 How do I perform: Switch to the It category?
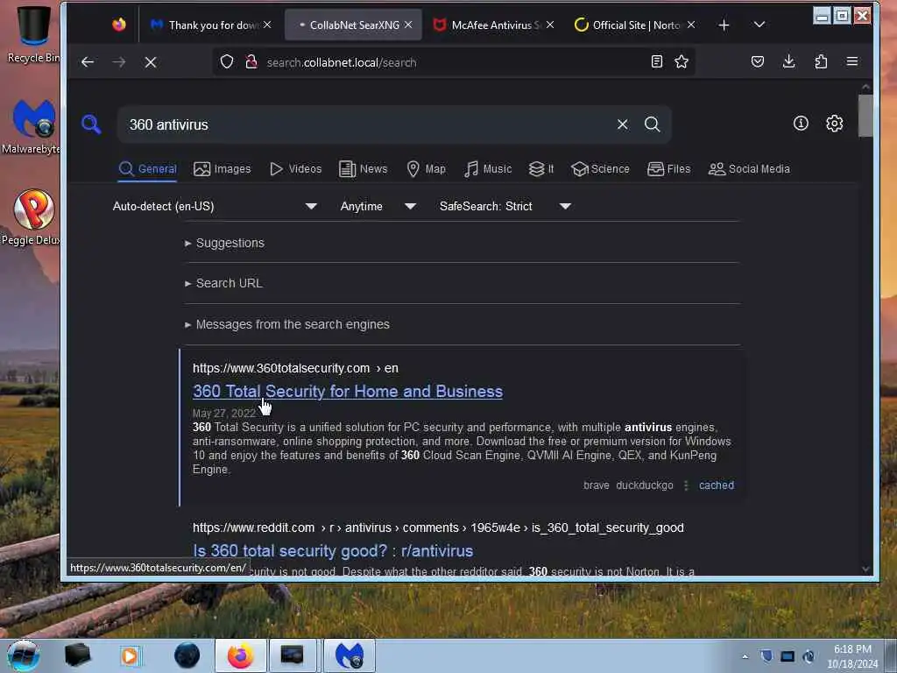(x=541, y=169)
